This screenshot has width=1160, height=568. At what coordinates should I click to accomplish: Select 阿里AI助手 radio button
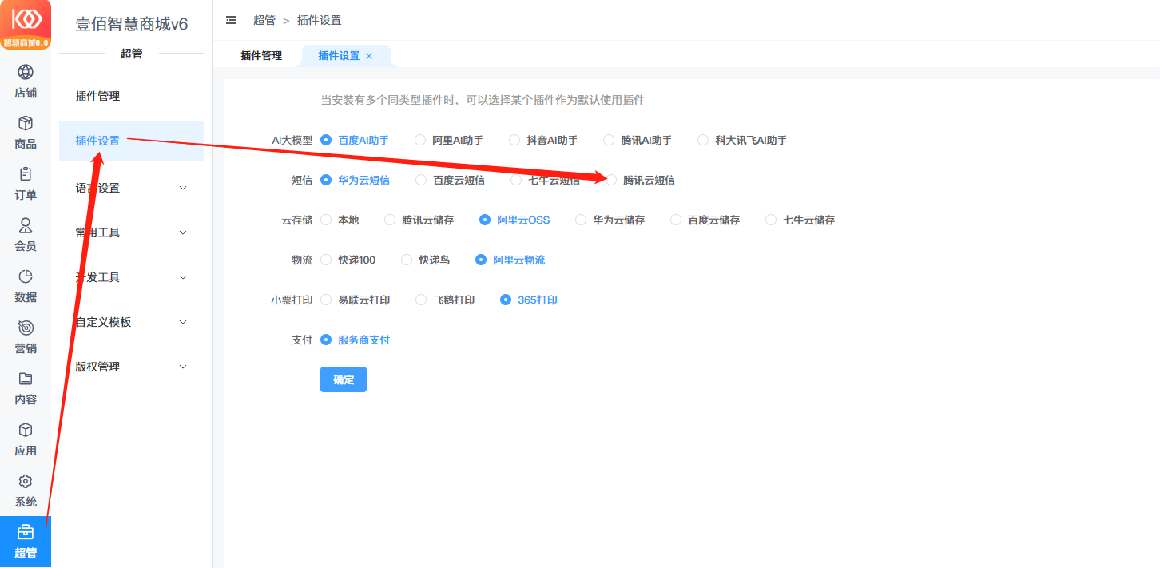pos(420,140)
